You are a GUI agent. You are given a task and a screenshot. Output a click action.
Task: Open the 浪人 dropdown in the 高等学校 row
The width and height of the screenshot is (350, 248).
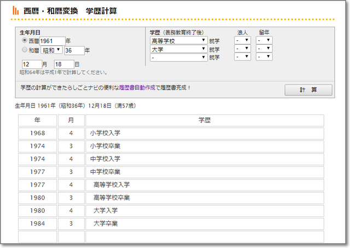click(242, 40)
